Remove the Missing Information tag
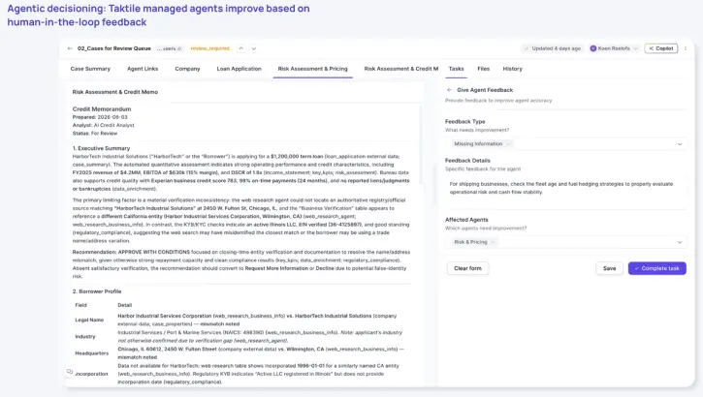Viewport: 703px width, 397px height. [x=508, y=143]
